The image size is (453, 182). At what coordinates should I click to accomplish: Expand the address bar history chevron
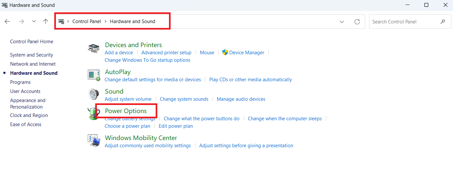click(342, 22)
